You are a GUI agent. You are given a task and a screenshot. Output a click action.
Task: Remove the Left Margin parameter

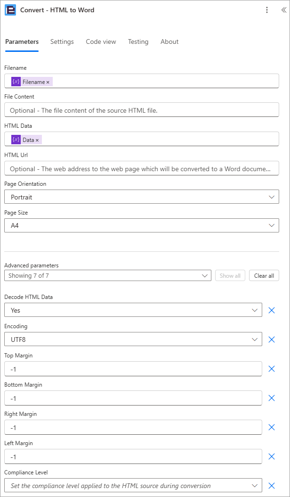[271, 456]
